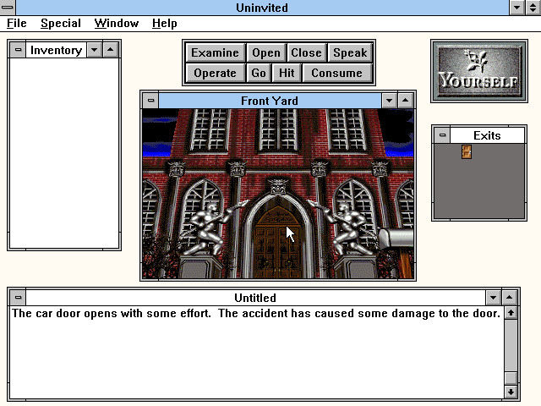Screen dimensions: 541x406
Task: Click the Inventory title bar
Action: coord(57,50)
